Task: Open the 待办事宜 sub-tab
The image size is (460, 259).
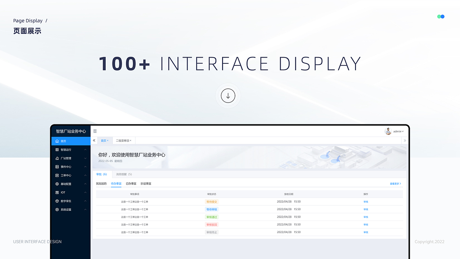Action: 116,184
